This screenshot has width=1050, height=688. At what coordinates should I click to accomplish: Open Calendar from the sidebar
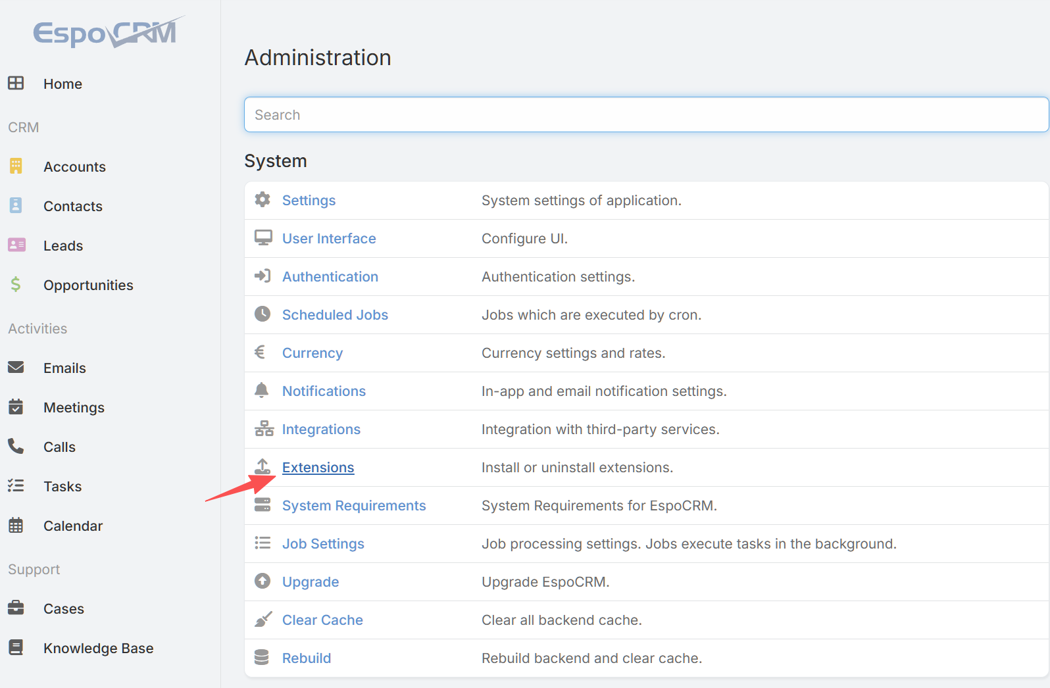coord(73,526)
